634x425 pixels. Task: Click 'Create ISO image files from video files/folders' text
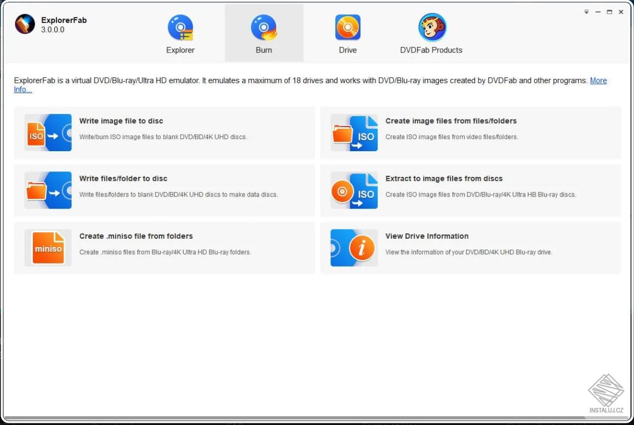(x=452, y=137)
